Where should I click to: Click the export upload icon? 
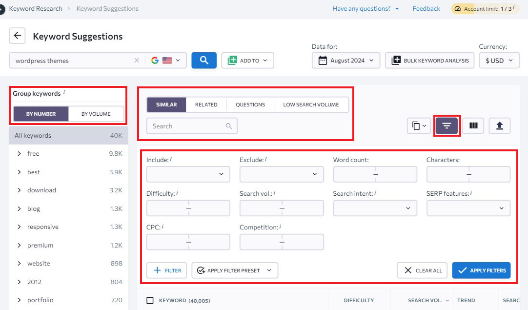(x=499, y=125)
